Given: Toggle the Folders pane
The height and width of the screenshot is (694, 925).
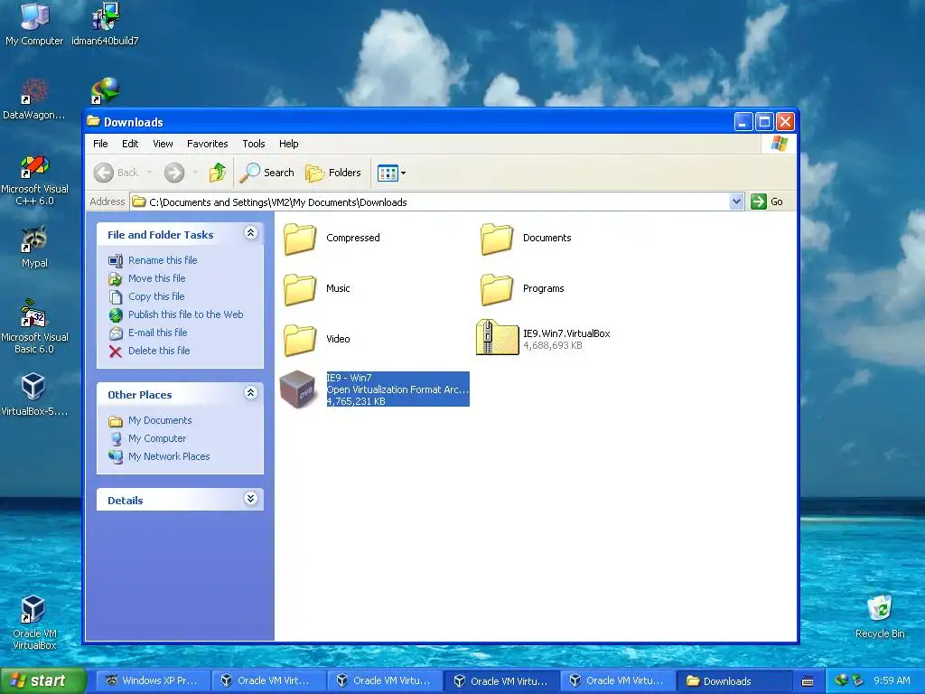Looking at the screenshot, I should 333,173.
